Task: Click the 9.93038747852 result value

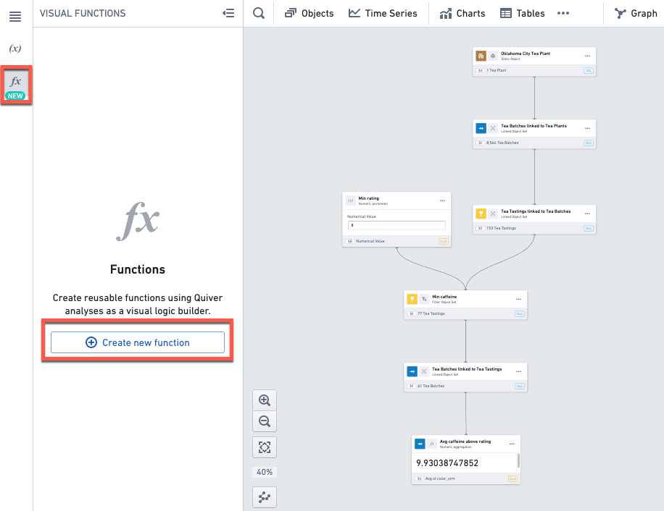Action: 447,463
